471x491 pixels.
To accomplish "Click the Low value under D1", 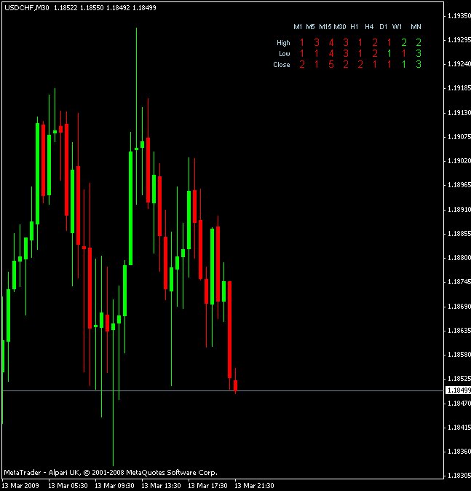I will 389,54.
